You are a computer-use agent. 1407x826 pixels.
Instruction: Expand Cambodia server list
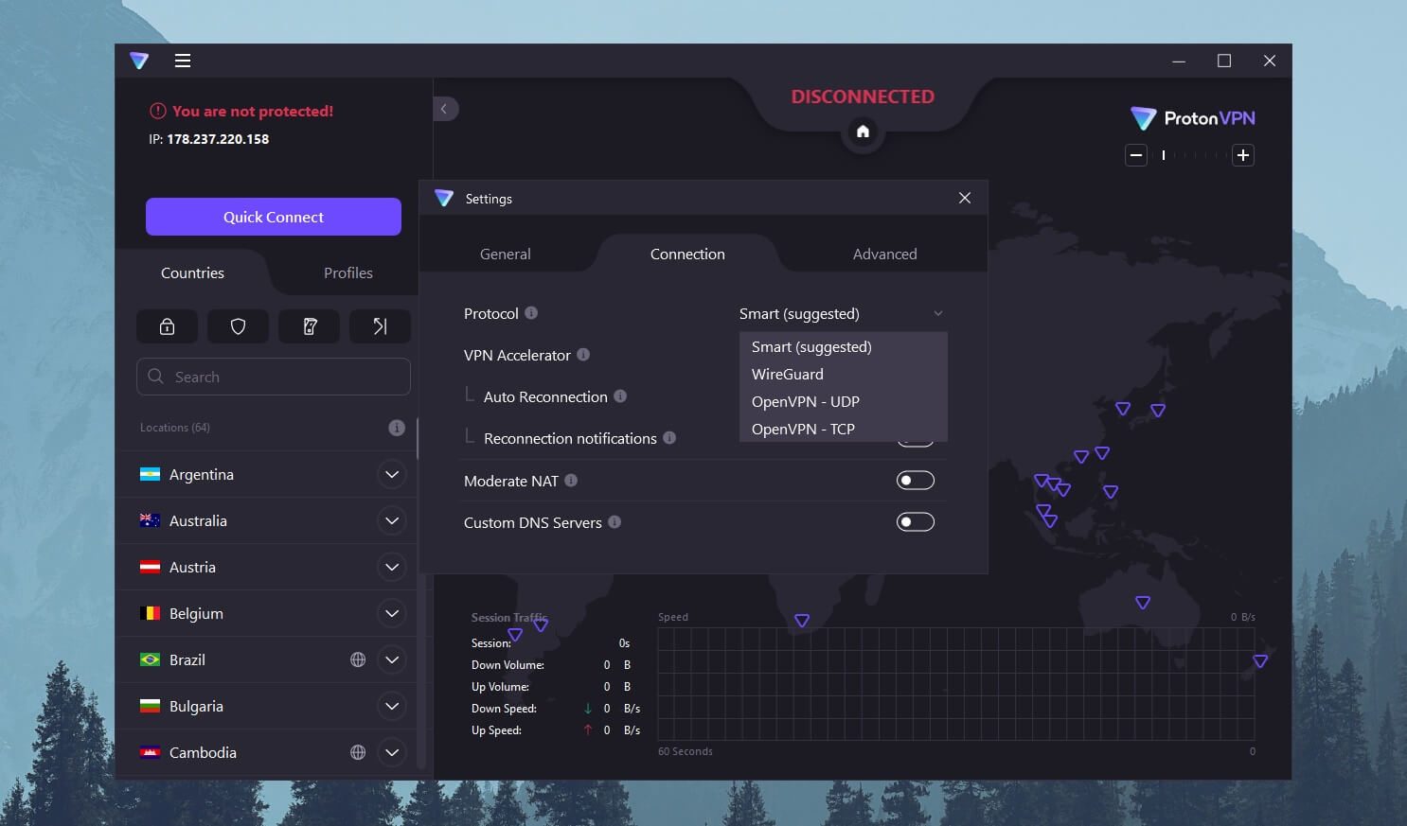pyautogui.click(x=392, y=752)
